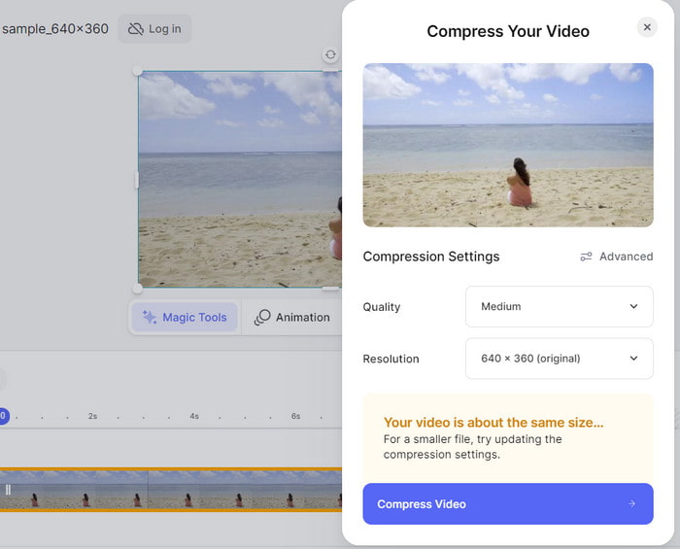Viewport: 680px width, 549px height.
Task: Expand the Resolution dropdown 640 × 360
Action: 559,359
